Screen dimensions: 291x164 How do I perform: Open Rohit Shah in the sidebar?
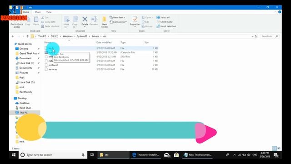click(x=25, y=108)
